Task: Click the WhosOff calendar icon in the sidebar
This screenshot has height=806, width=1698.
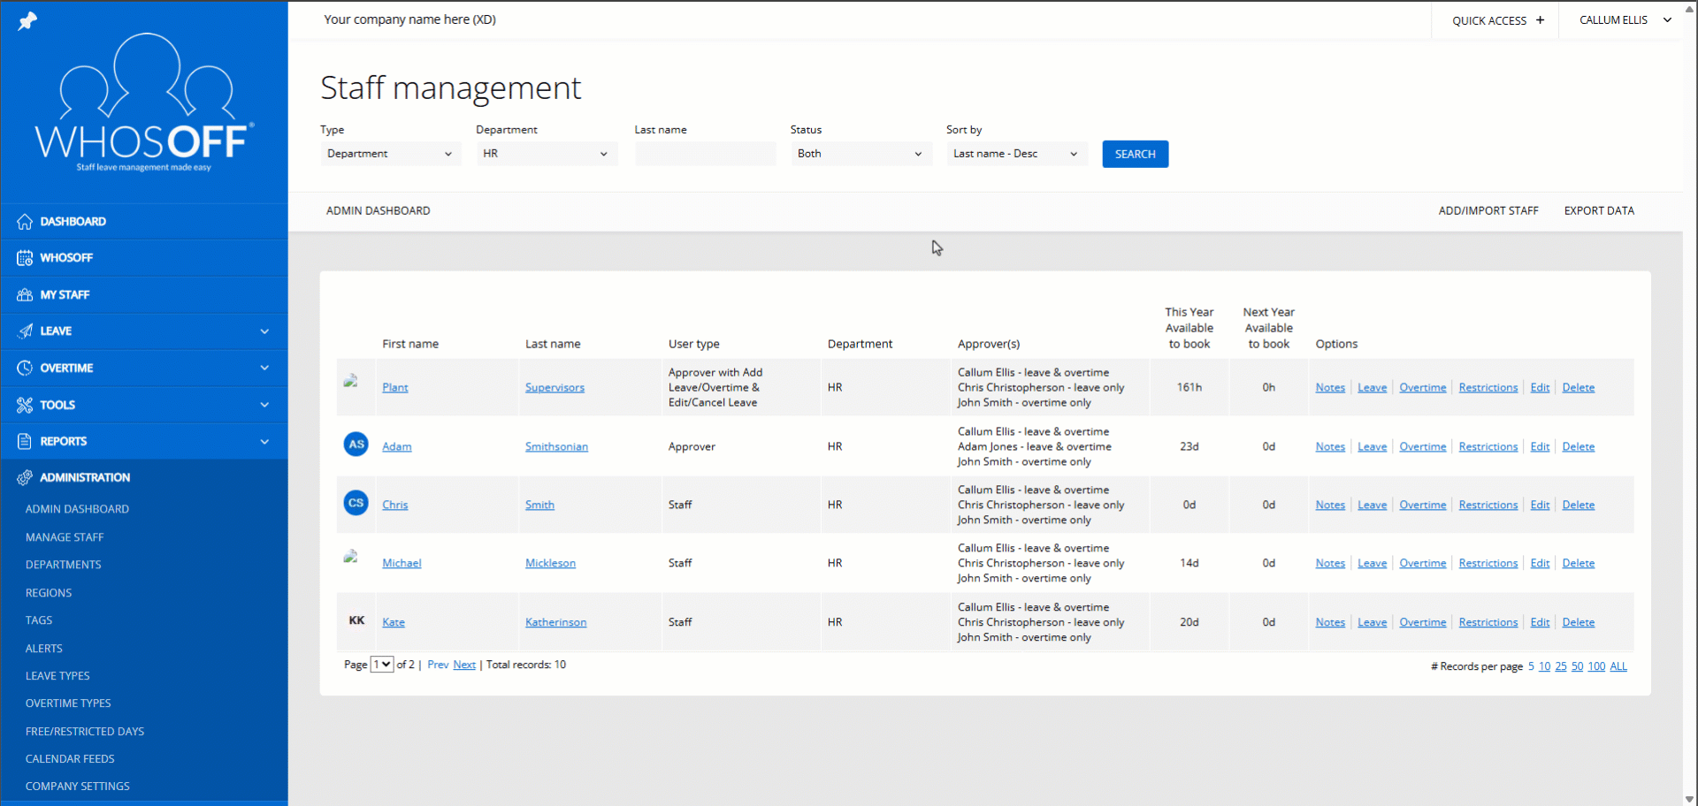Action: click(25, 258)
